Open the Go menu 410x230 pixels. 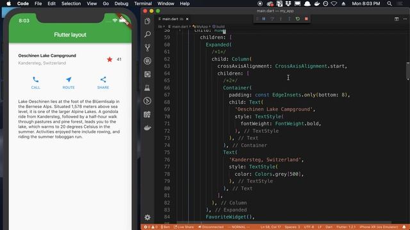coord(106,3)
